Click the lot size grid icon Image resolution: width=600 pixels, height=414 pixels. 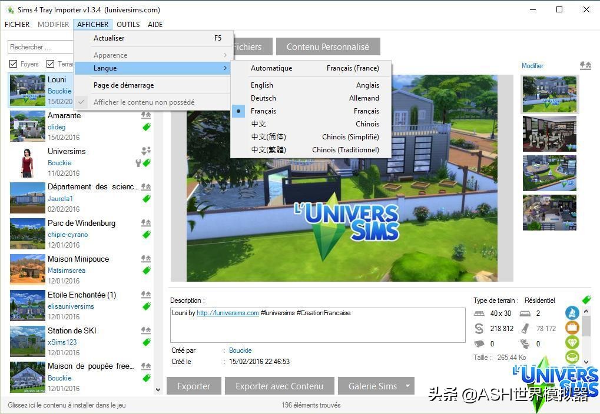tap(479, 313)
